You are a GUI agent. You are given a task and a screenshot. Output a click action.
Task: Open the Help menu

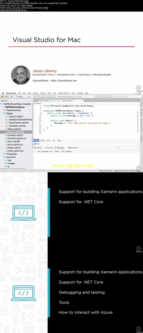[87, 93]
